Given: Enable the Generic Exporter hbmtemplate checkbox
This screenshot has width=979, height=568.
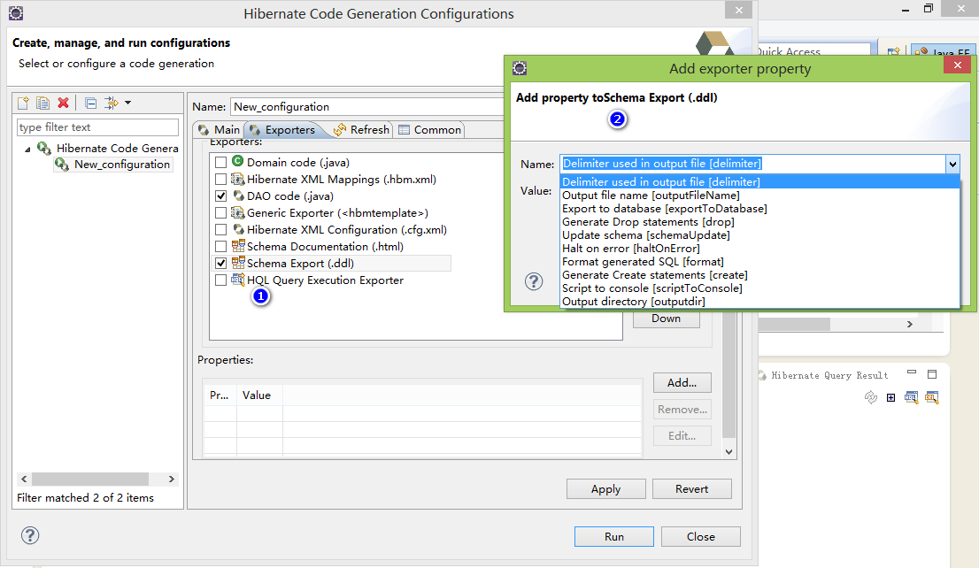Looking at the screenshot, I should (220, 213).
